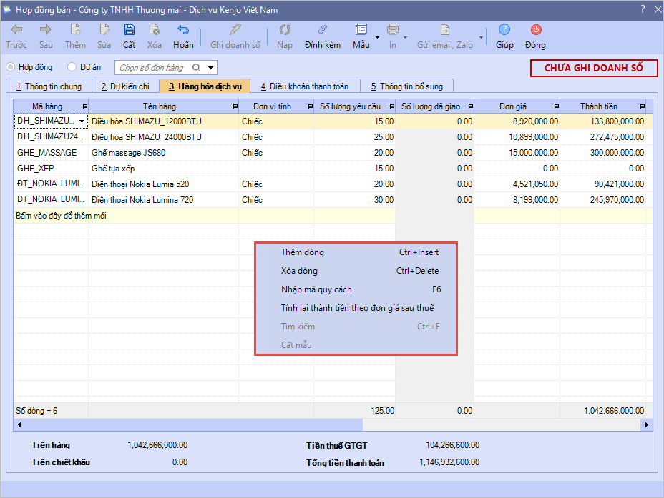Open the Giúp help icon
Image resolution: width=664 pixels, height=498 pixels.
point(504,30)
